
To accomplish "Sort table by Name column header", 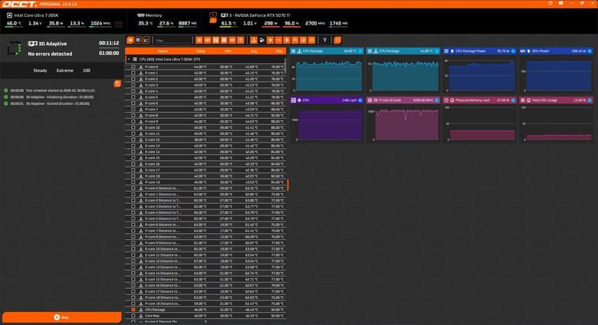I will click(163, 51).
